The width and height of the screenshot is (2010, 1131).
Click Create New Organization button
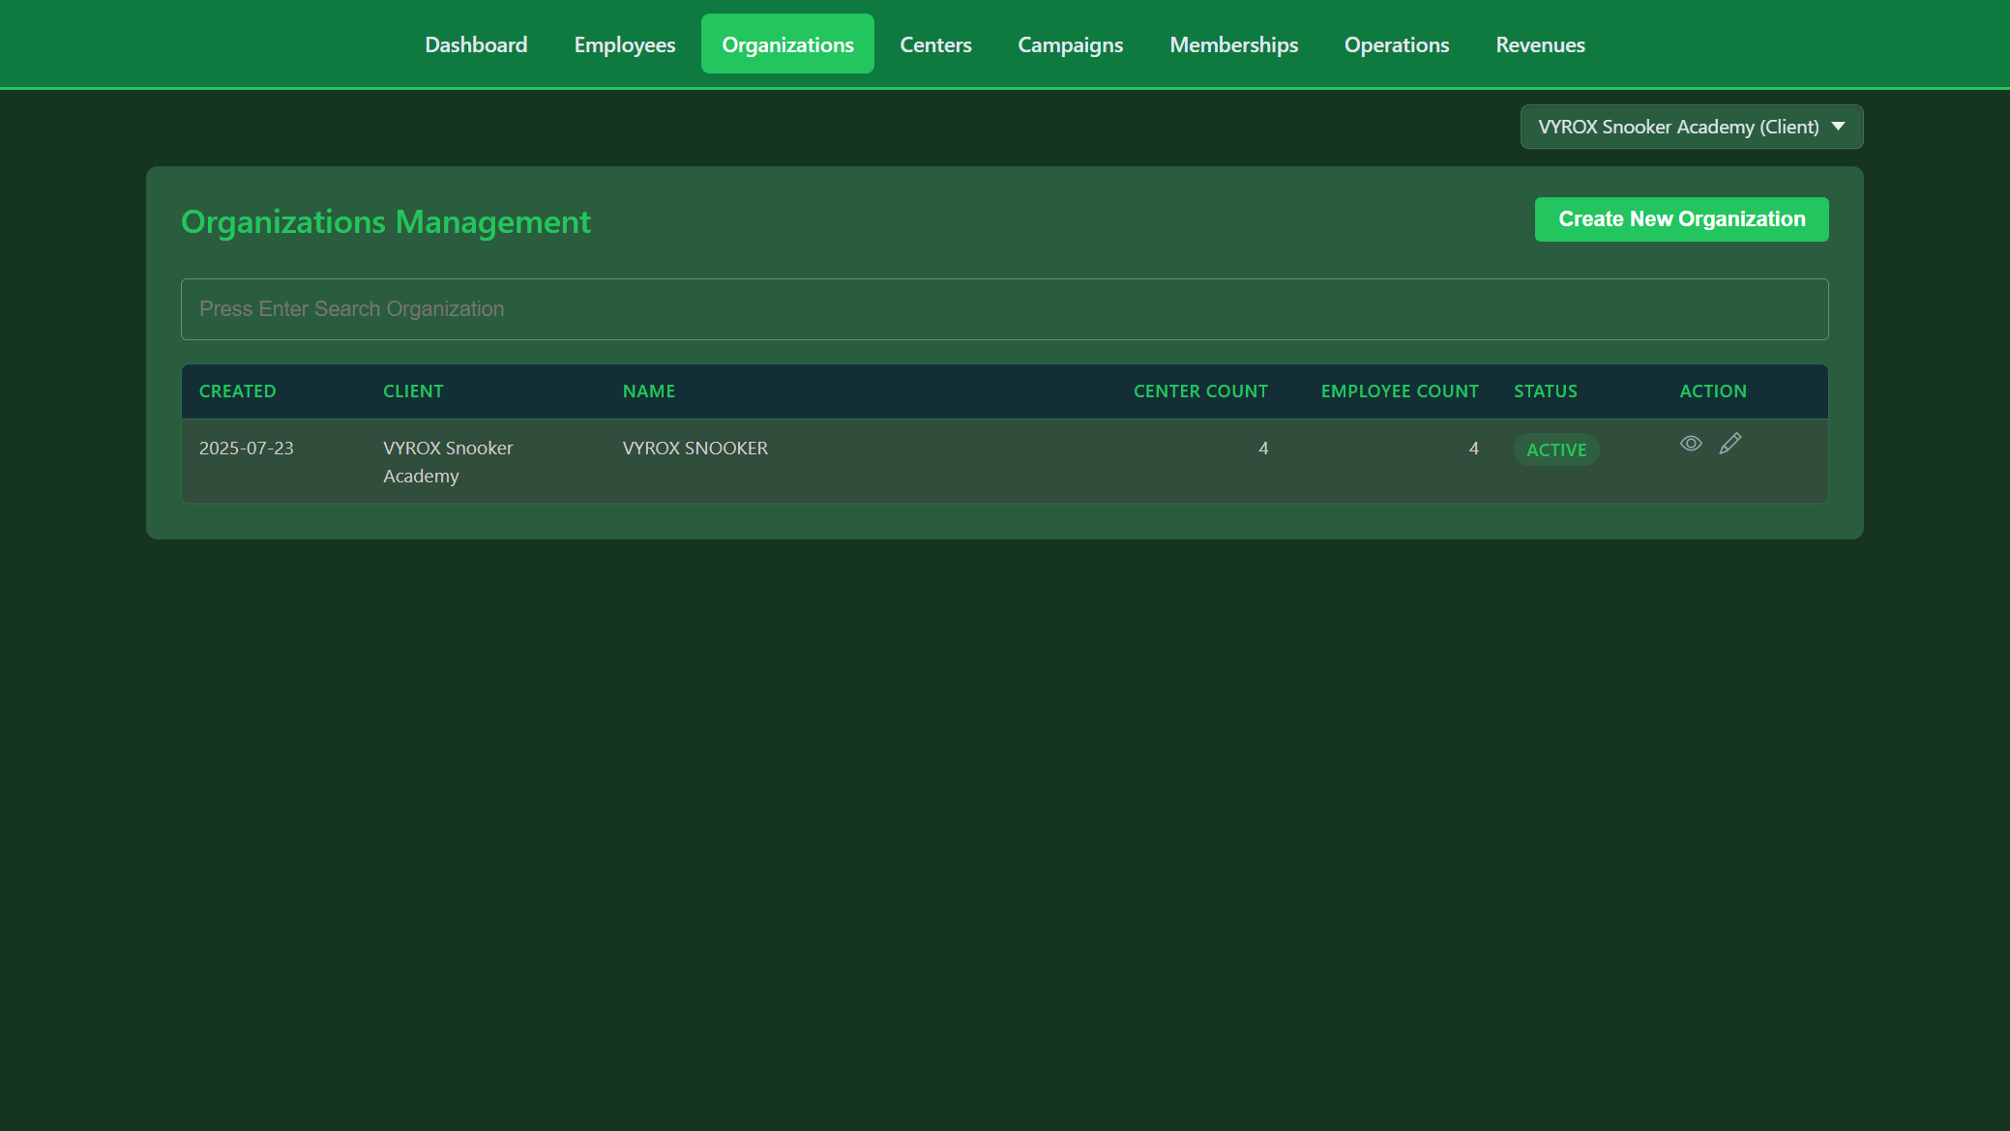click(x=1681, y=219)
